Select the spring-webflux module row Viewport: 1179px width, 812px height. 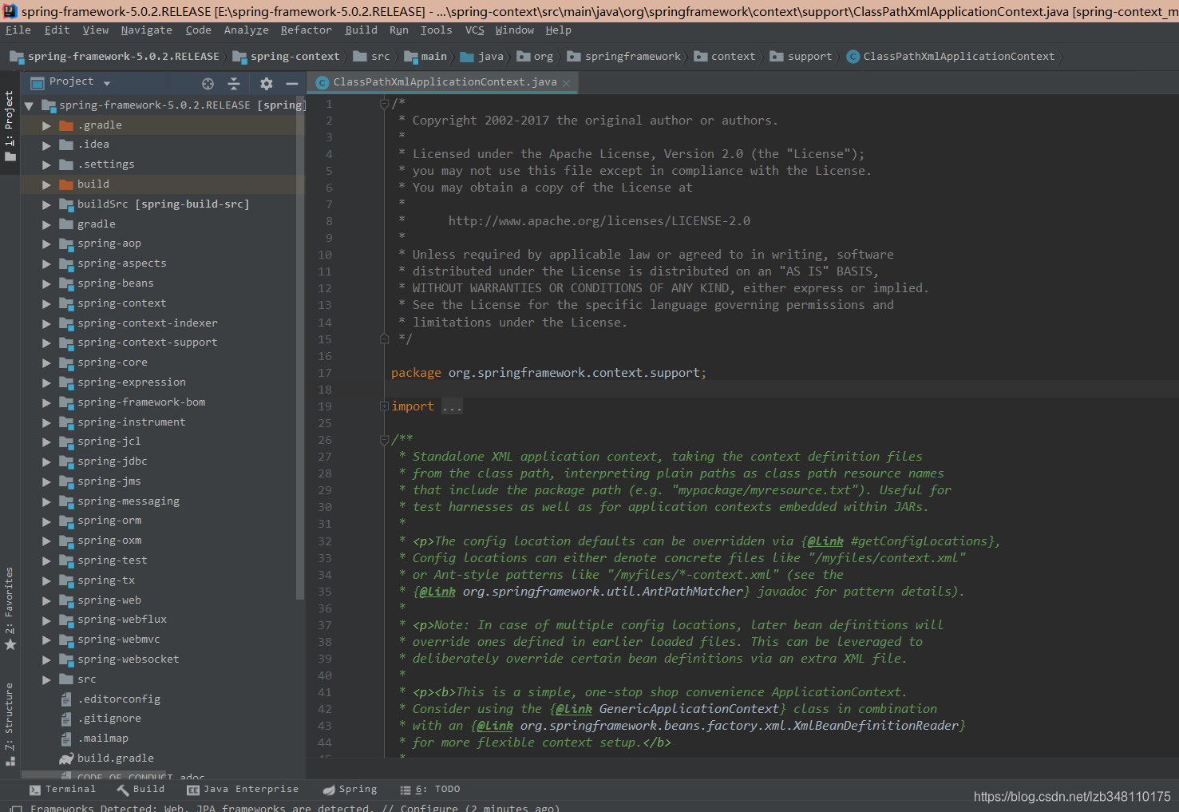[162, 620]
